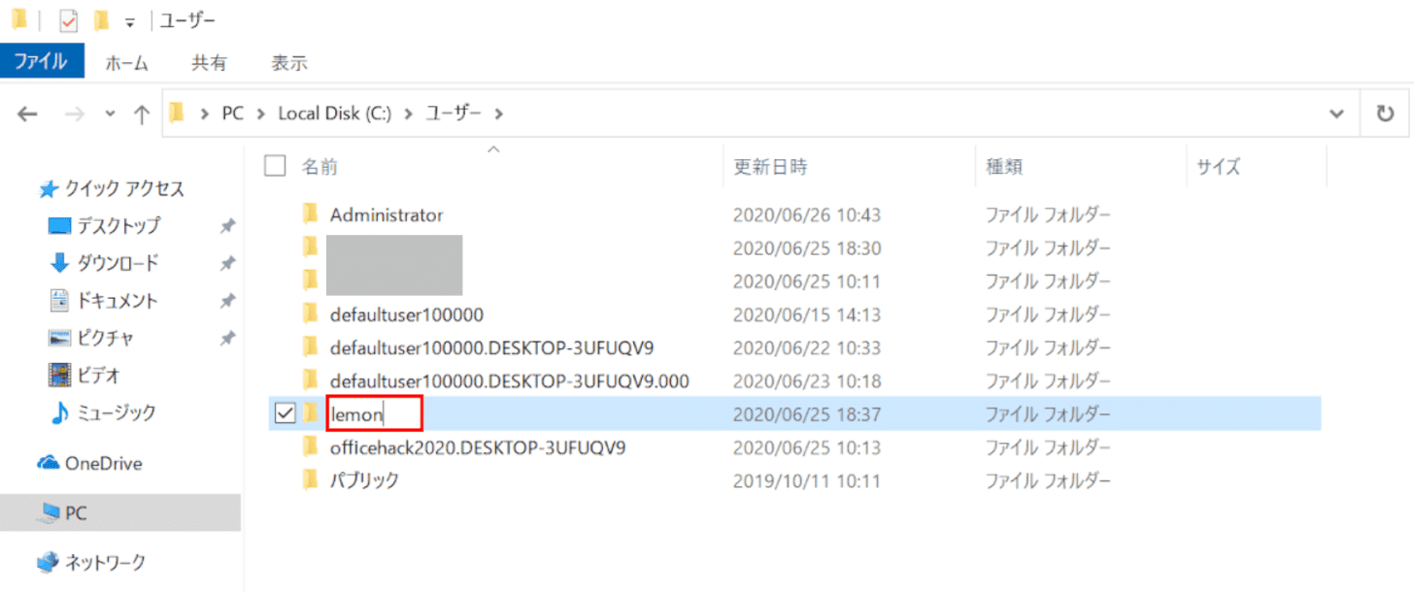Image resolution: width=1414 pixels, height=592 pixels.
Task: Click the pin icon next to ドキュメント
Action: point(227,301)
